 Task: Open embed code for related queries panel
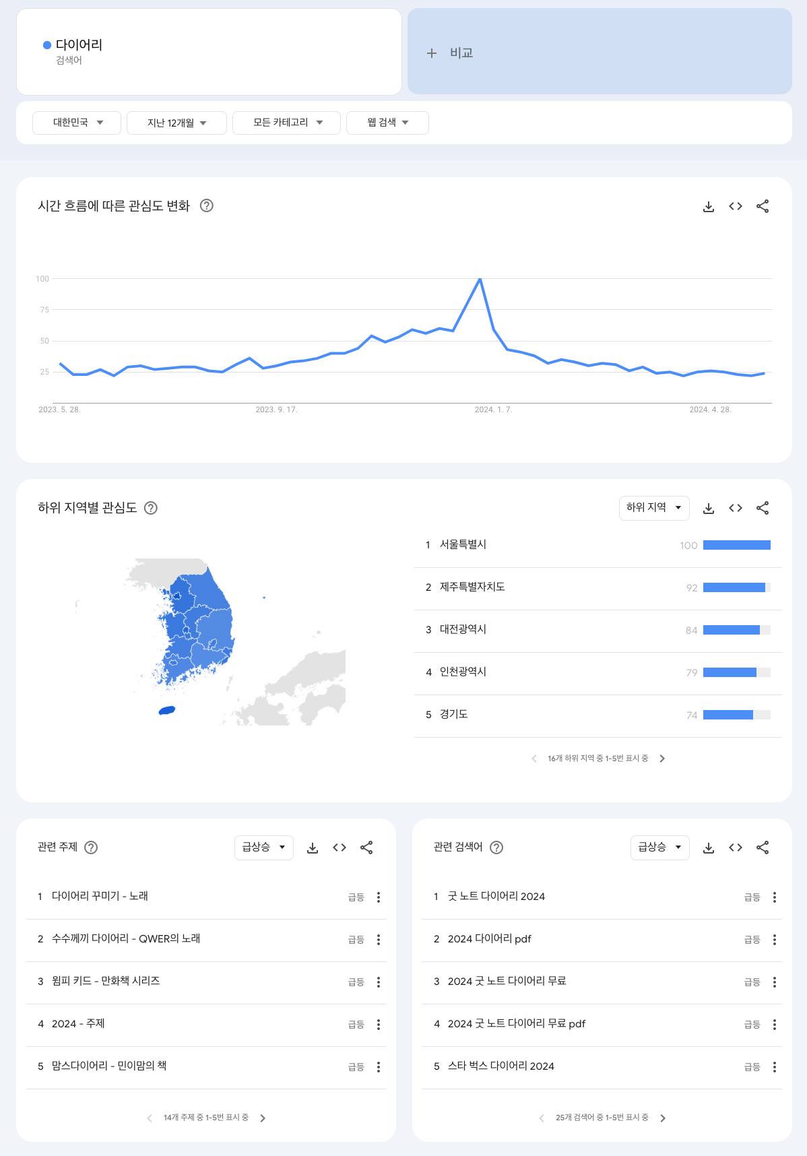pos(735,847)
